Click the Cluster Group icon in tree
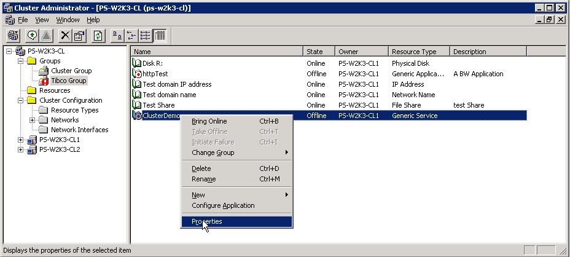The height and width of the screenshot is (257, 570). click(x=44, y=71)
